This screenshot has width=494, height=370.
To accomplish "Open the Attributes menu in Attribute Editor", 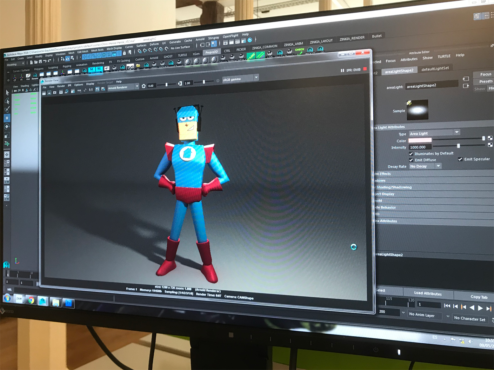I will [x=409, y=60].
